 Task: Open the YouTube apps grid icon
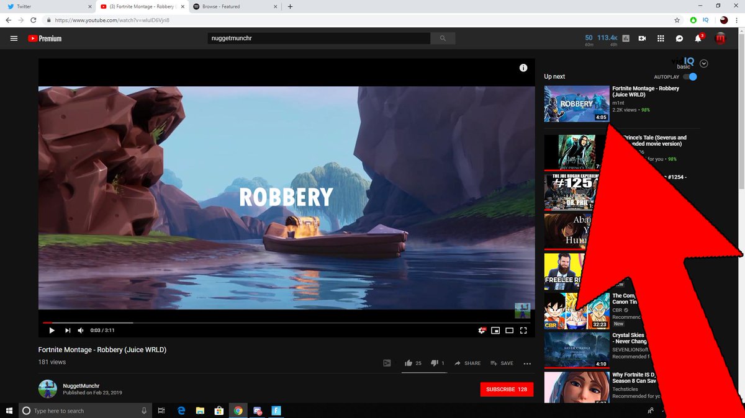click(x=661, y=38)
